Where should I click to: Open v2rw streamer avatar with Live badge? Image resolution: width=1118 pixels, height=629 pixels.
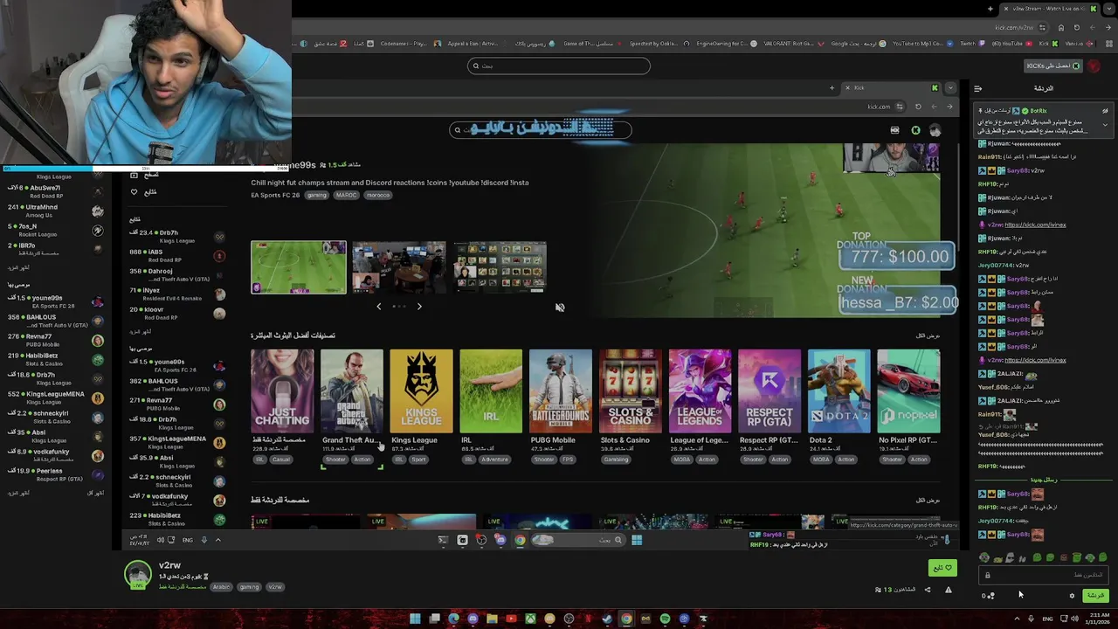(x=138, y=575)
